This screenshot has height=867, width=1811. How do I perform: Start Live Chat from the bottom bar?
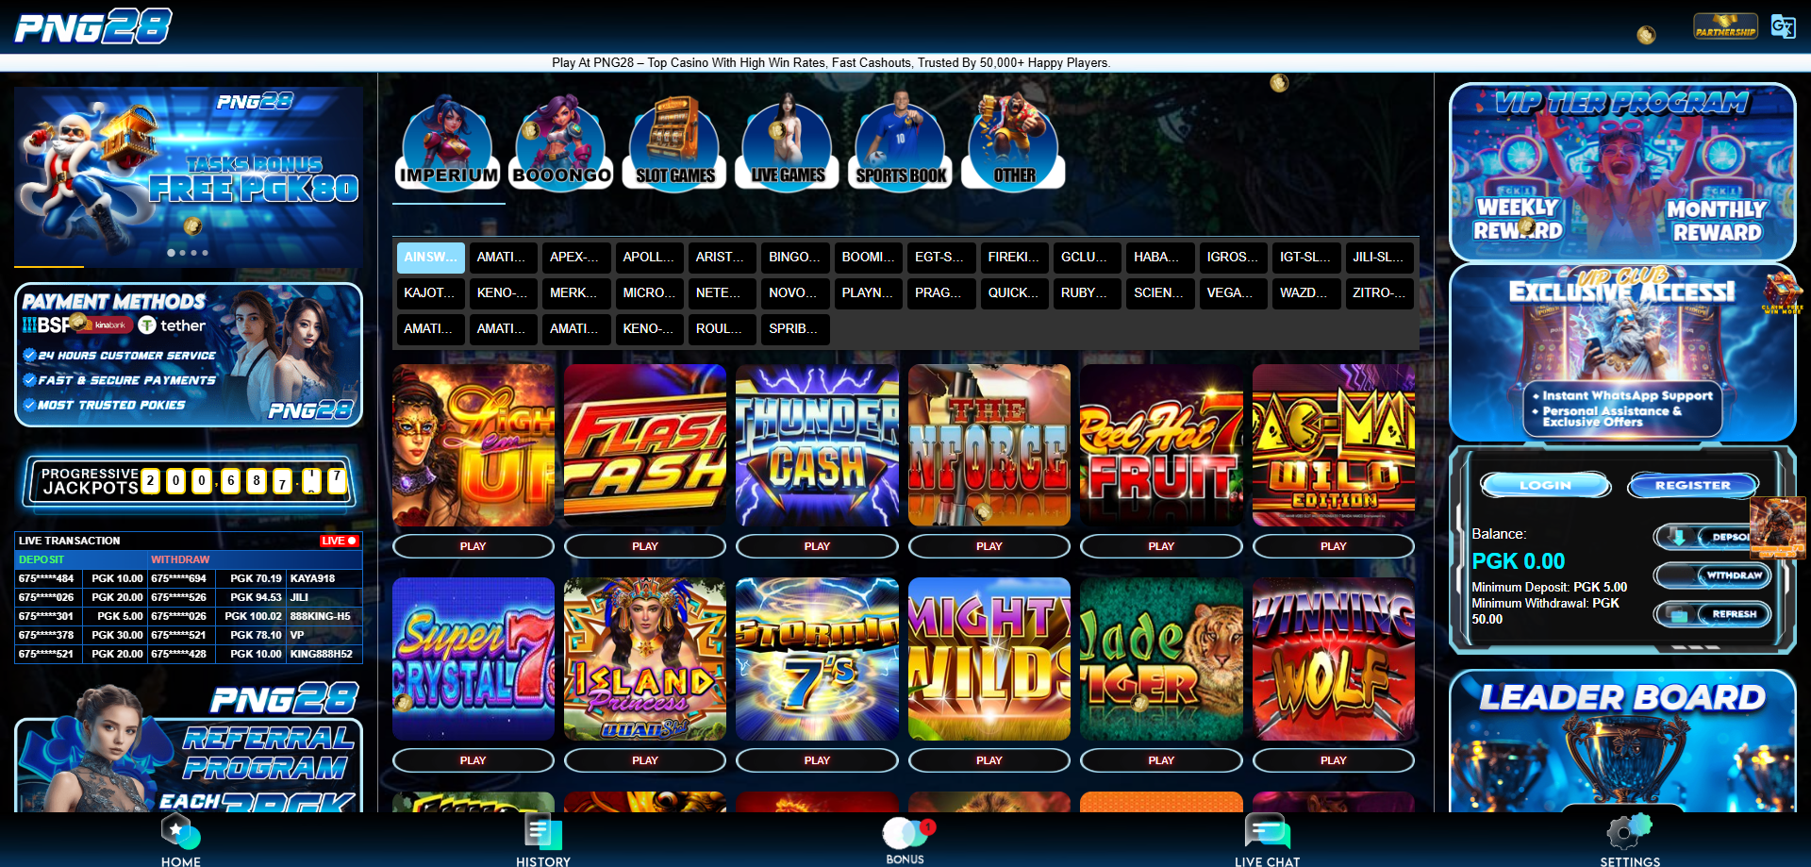coord(1267,840)
